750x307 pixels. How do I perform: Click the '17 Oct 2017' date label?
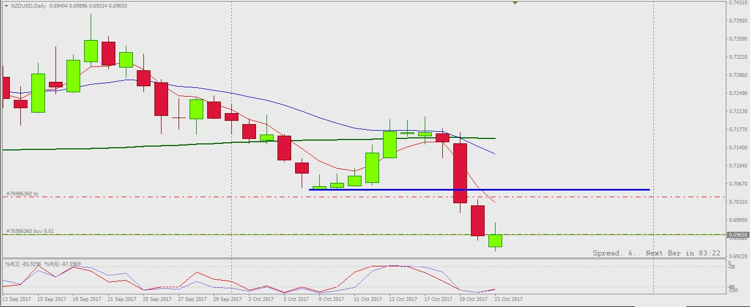[x=438, y=299]
